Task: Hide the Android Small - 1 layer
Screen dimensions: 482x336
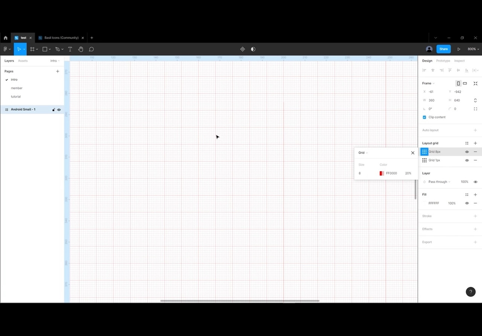Action: tap(59, 110)
